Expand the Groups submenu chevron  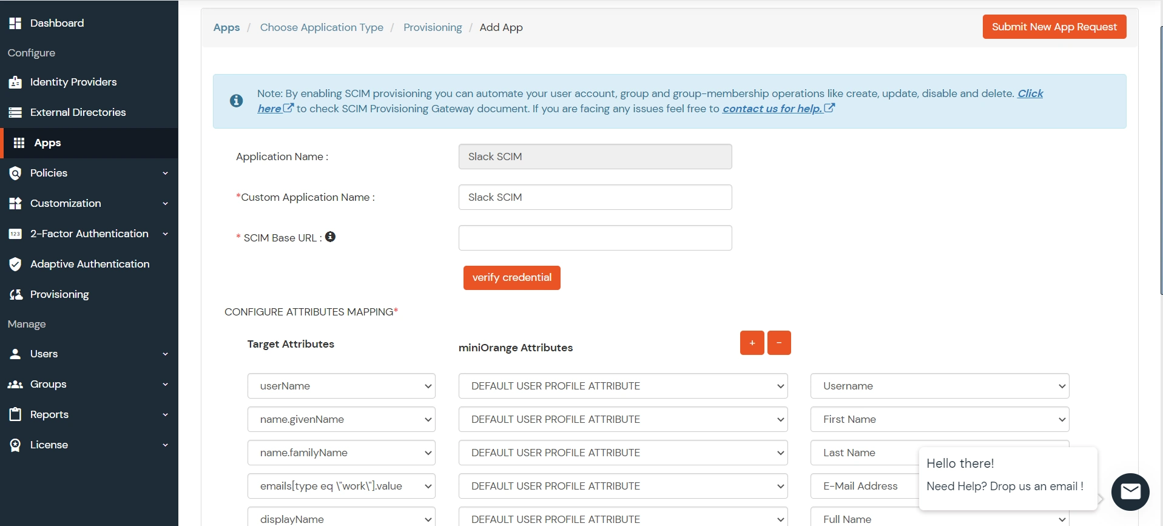[x=165, y=385]
